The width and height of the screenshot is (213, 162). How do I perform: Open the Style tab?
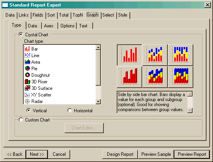coord(122,15)
